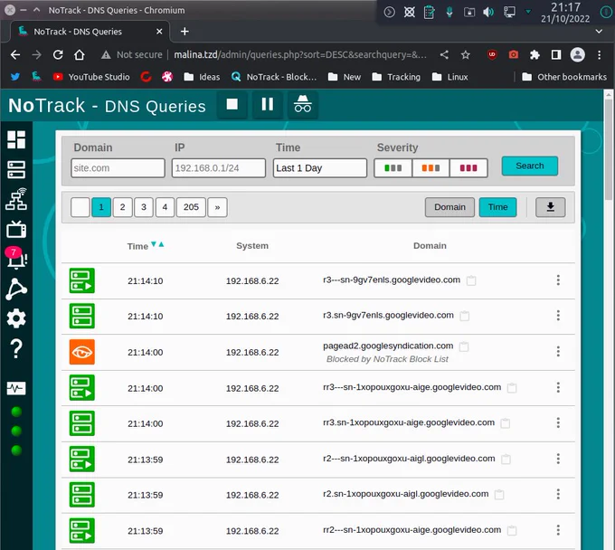
Task: Go to page 4 of results
Action: pyautogui.click(x=165, y=207)
